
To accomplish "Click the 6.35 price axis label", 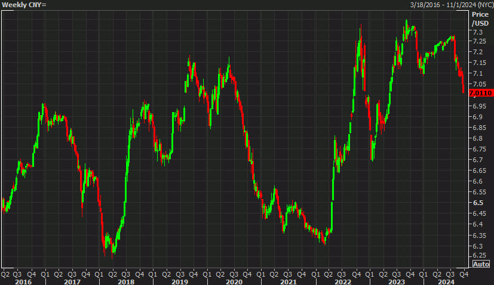I will click(x=479, y=236).
